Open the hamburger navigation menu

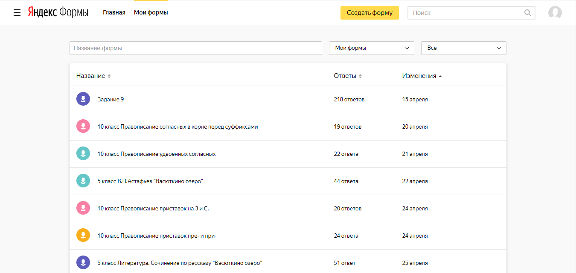coord(17,13)
